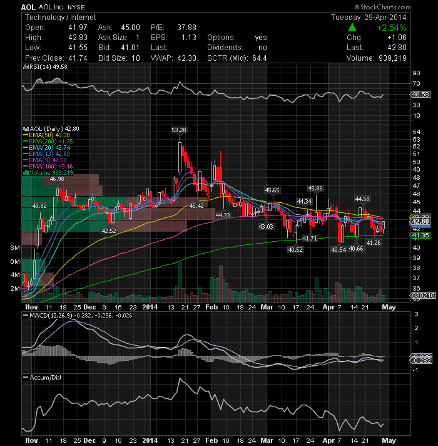
Task: Click the 45.86 price label
Action: pyautogui.click(x=315, y=189)
